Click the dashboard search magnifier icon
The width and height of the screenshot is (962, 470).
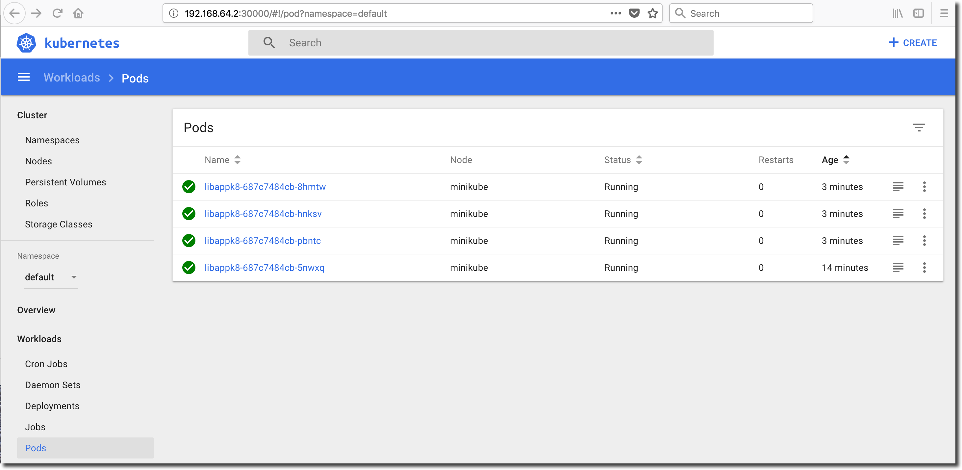[x=269, y=42]
